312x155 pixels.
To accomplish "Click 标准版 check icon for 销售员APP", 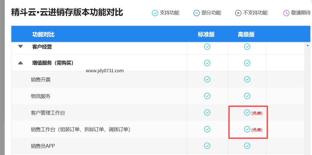I will tap(207, 146).
